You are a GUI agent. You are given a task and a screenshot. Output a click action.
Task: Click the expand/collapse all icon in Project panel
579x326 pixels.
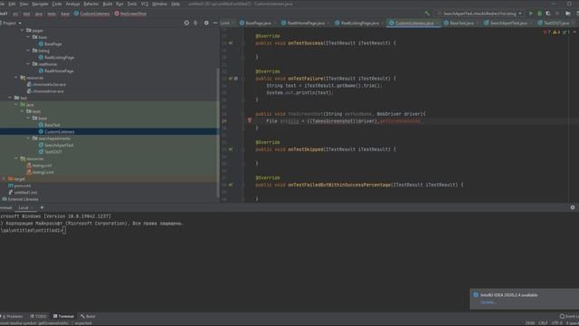[195, 23]
